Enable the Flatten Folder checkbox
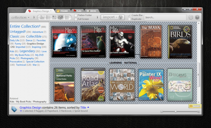Viewport: 211px width, 128px height. pyautogui.click(x=76, y=15)
